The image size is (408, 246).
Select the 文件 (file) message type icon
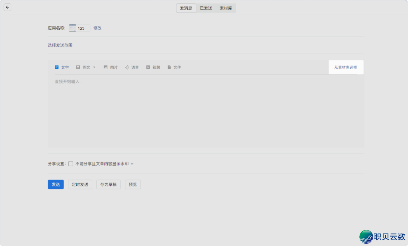[170, 67]
